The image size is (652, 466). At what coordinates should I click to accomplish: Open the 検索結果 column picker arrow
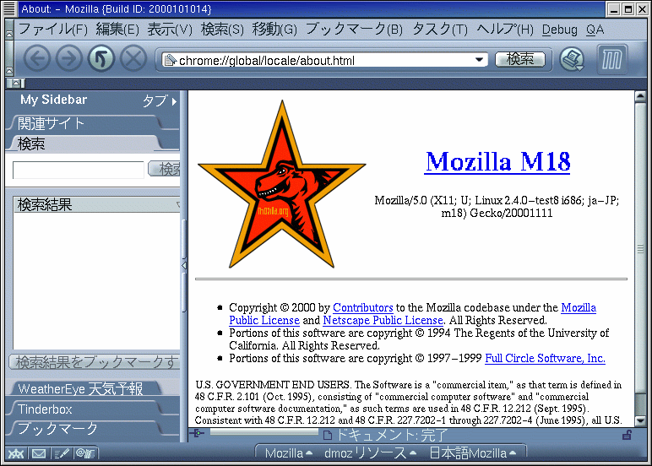point(178,204)
